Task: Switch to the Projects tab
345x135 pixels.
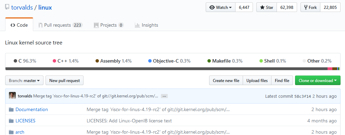Action: tap(109, 25)
